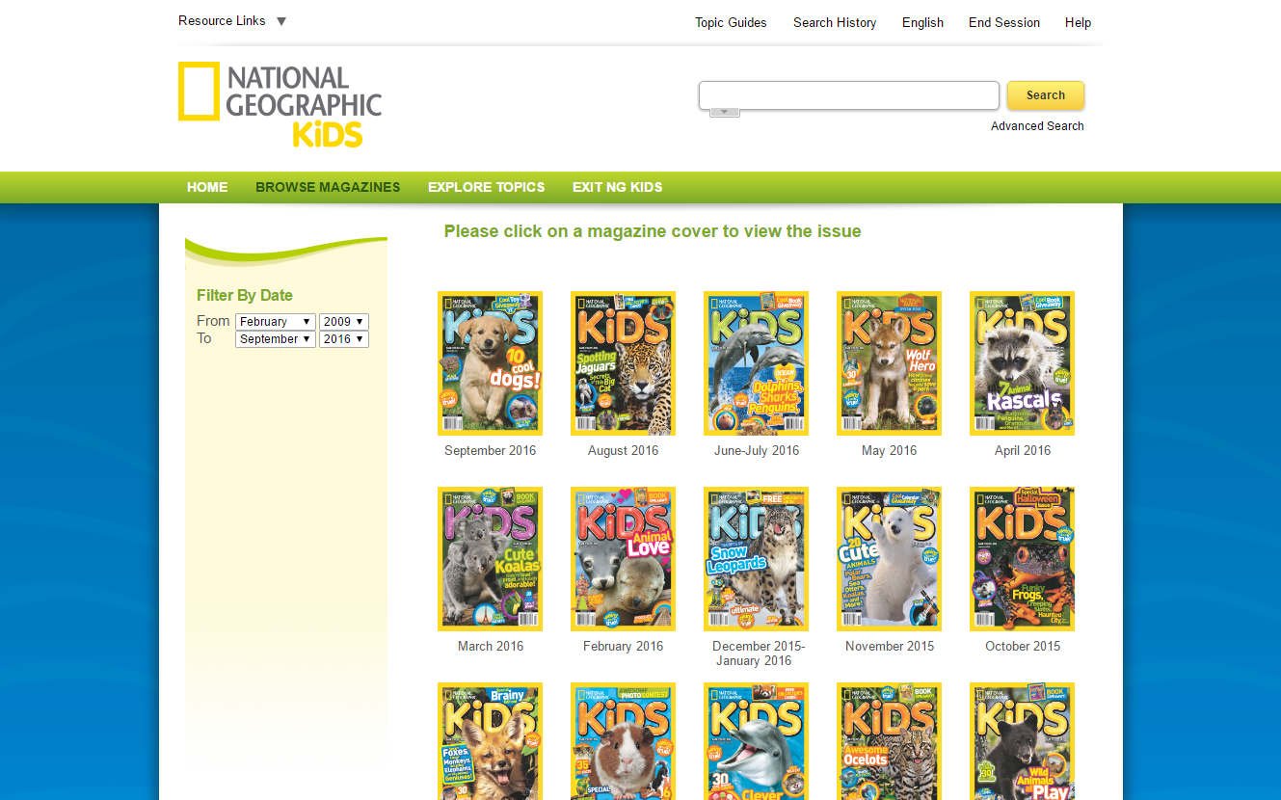Image resolution: width=1281 pixels, height=800 pixels.
Task: Click the August 2016 caption text
Action: click(x=623, y=451)
